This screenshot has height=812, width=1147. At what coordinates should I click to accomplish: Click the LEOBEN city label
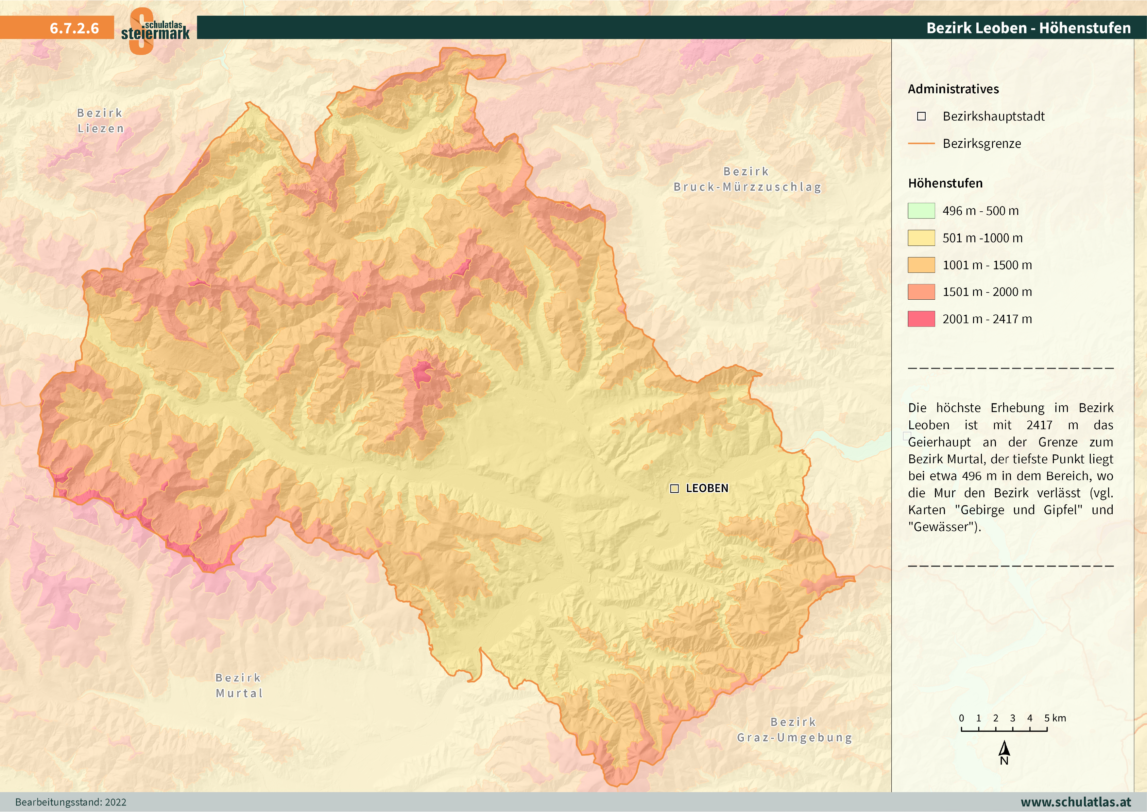click(707, 488)
